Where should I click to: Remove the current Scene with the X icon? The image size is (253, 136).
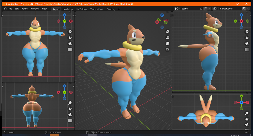tap(209, 9)
